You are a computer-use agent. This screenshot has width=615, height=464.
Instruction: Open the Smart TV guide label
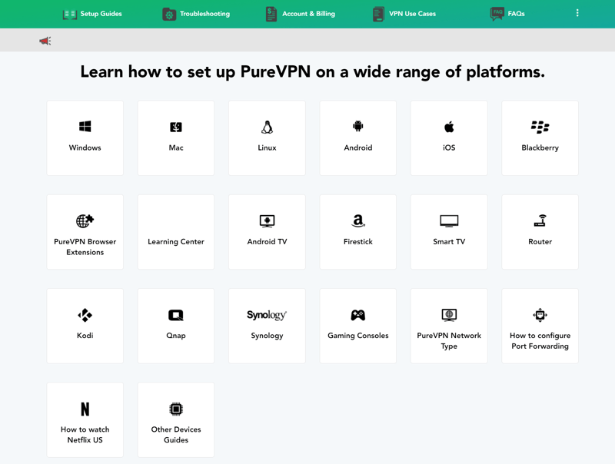[x=449, y=242]
